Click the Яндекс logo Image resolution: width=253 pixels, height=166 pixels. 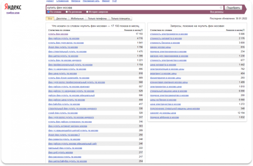(13, 7)
